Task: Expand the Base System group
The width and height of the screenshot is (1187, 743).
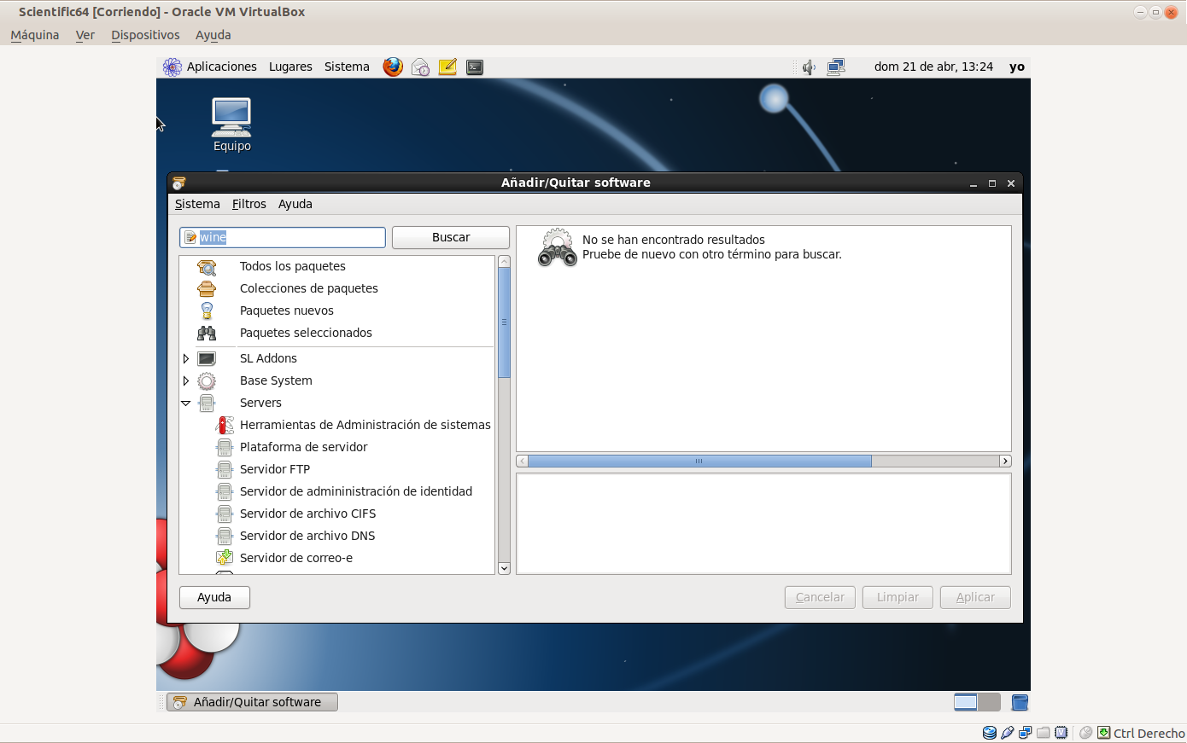Action: point(186,380)
